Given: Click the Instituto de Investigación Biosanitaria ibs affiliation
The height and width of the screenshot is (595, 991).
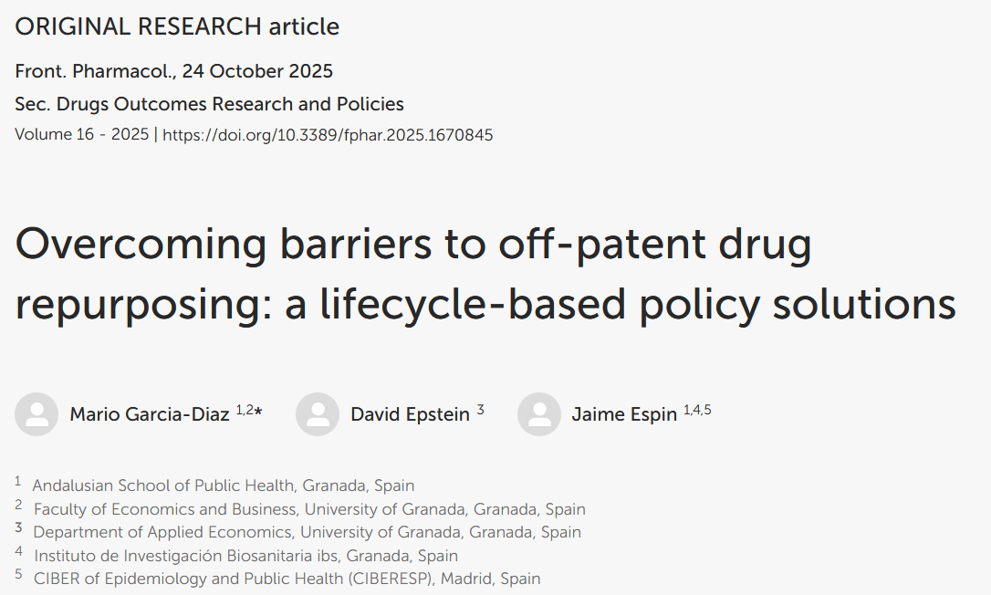Looking at the screenshot, I should 245,555.
